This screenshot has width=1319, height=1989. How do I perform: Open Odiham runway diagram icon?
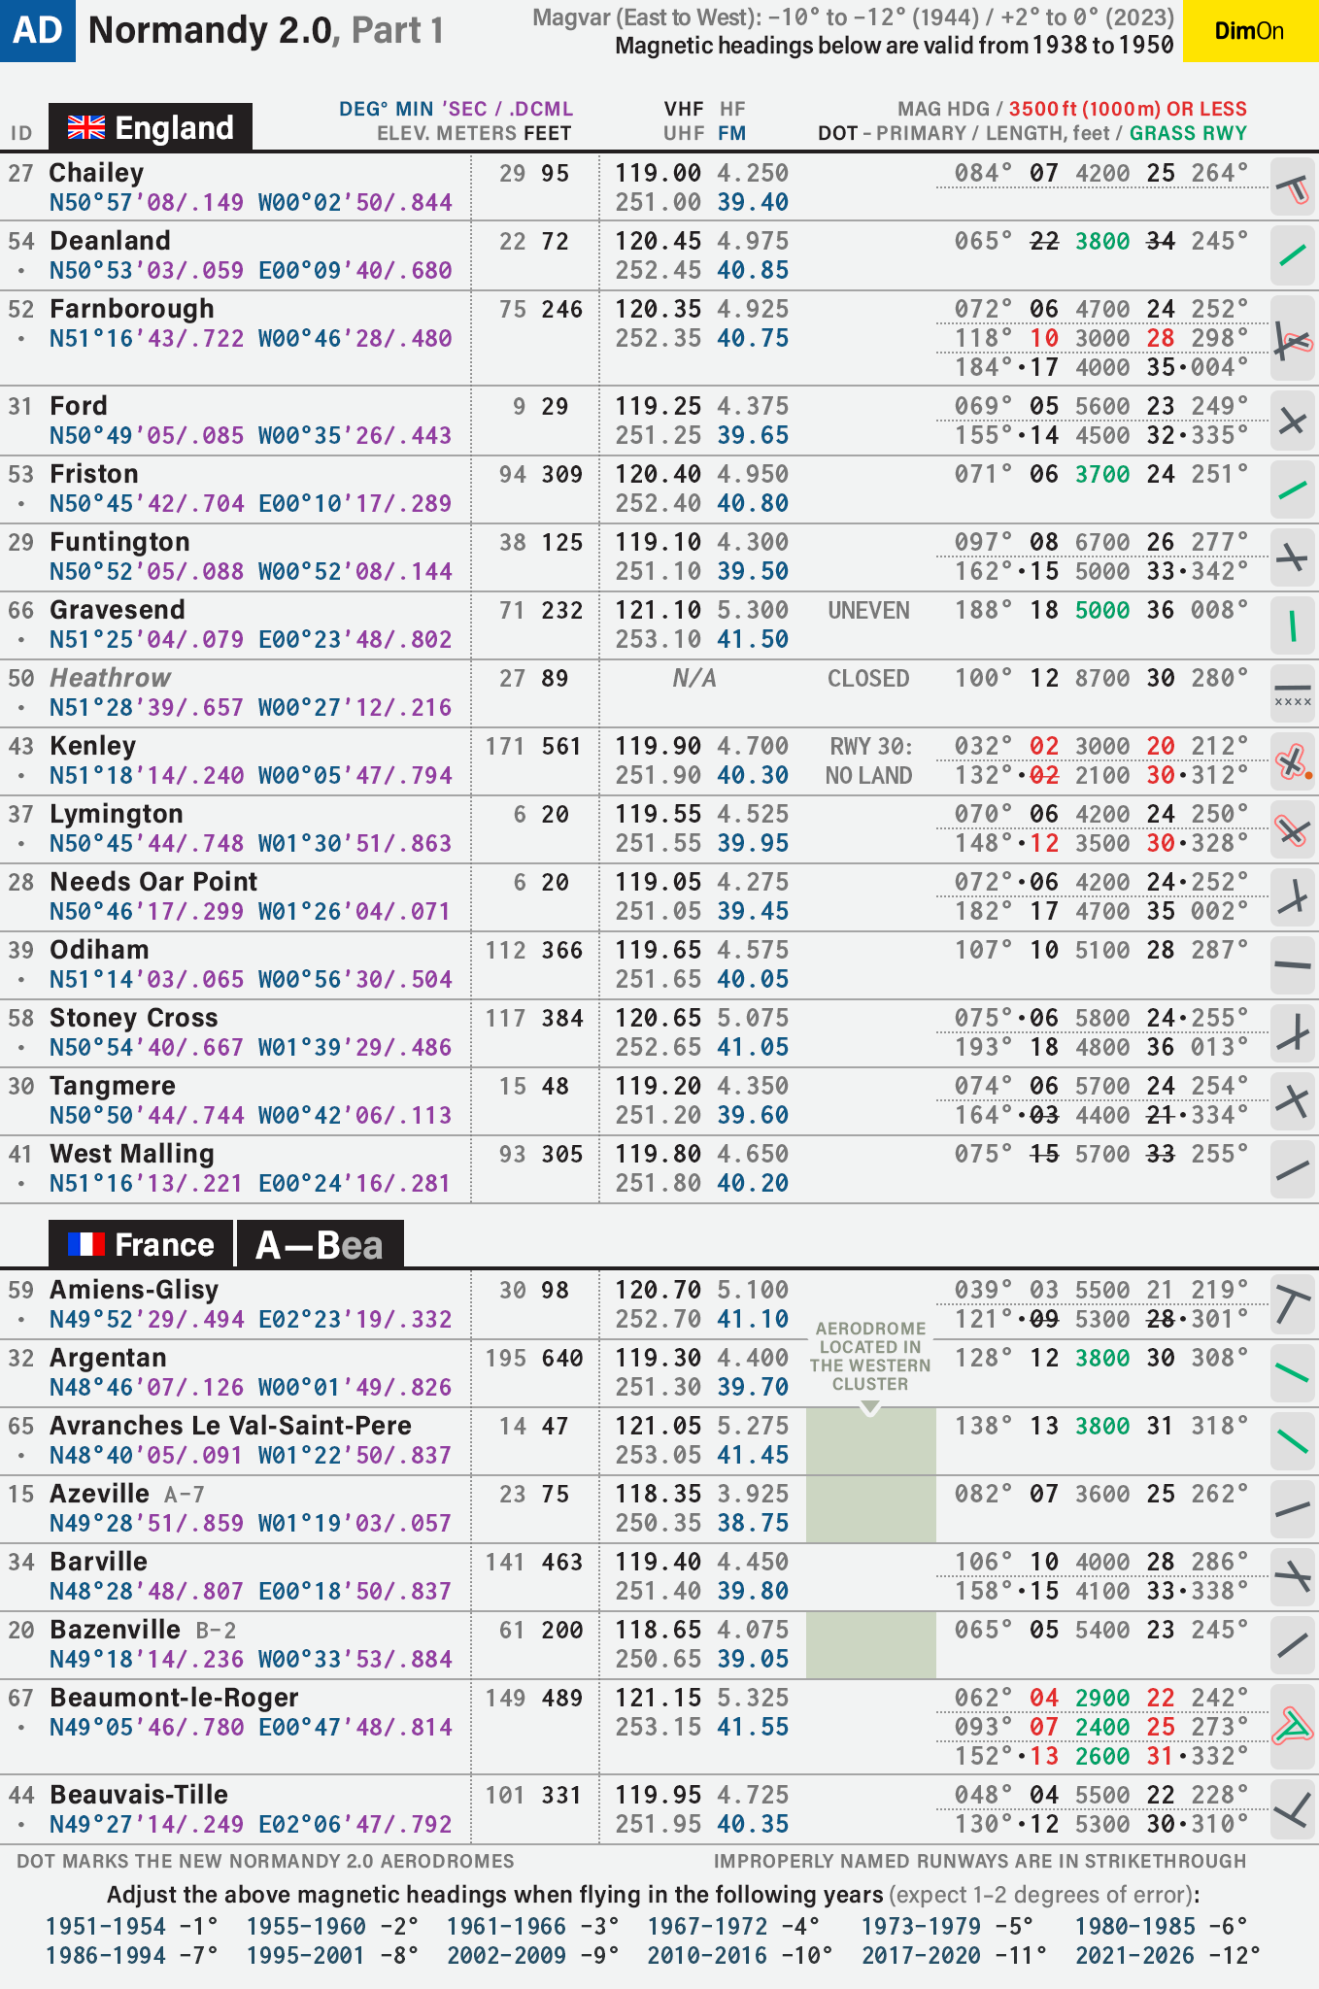click(x=1293, y=965)
